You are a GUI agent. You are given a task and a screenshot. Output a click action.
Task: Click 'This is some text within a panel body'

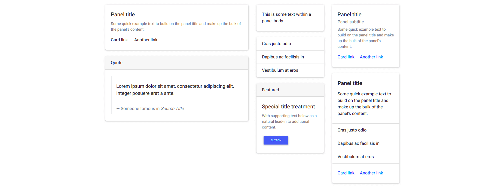click(x=286, y=18)
